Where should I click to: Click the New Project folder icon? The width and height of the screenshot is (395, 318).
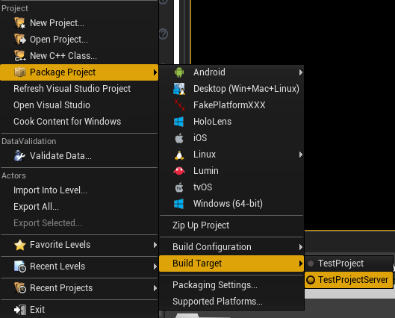(x=20, y=23)
